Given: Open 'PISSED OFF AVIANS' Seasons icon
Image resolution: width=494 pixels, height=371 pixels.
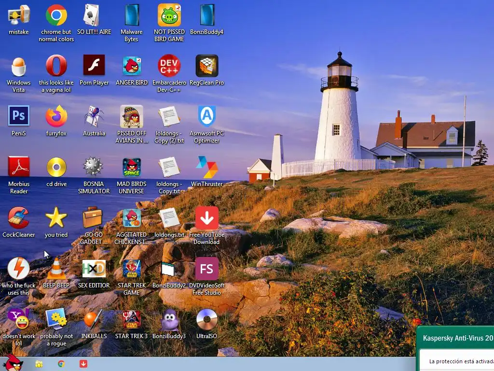Looking at the screenshot, I should point(132,116).
